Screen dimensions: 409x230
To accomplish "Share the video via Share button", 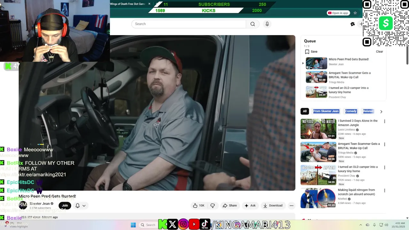I will 230,205.
